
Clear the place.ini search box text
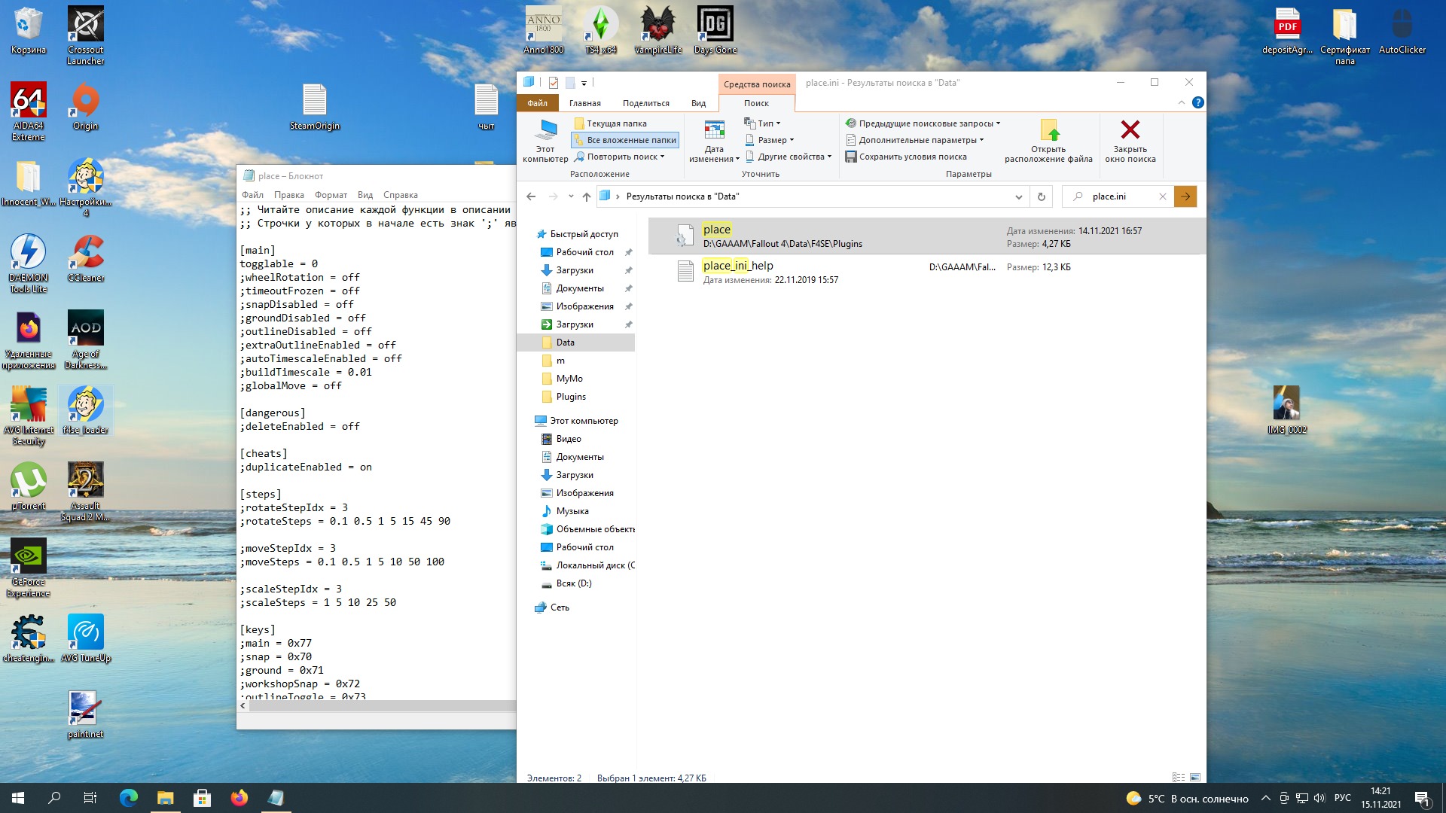click(1163, 196)
